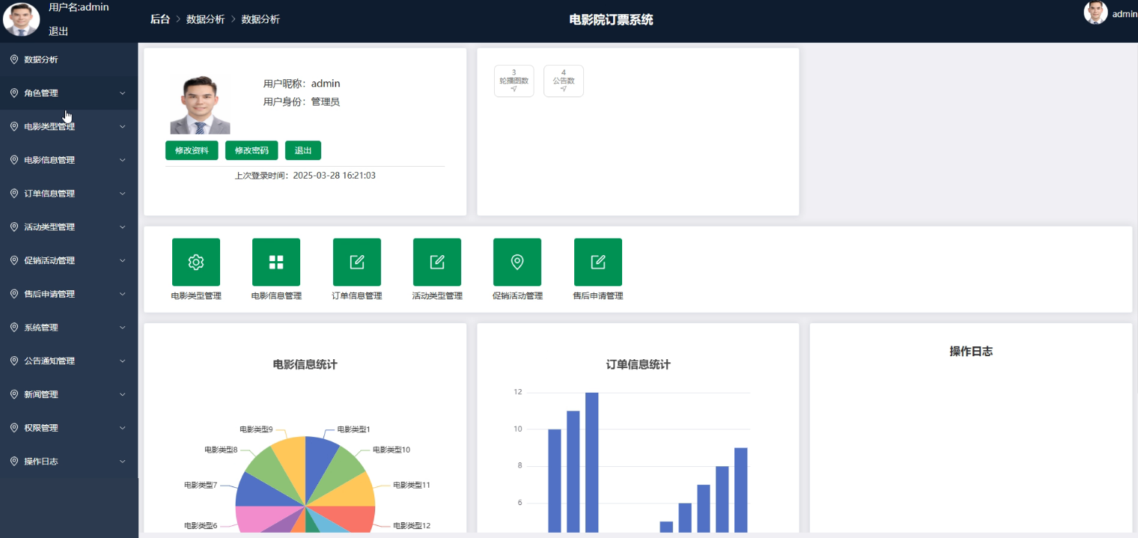The height and width of the screenshot is (538, 1138).
Task: Open 系统管理 menu item
Action: 69,328
